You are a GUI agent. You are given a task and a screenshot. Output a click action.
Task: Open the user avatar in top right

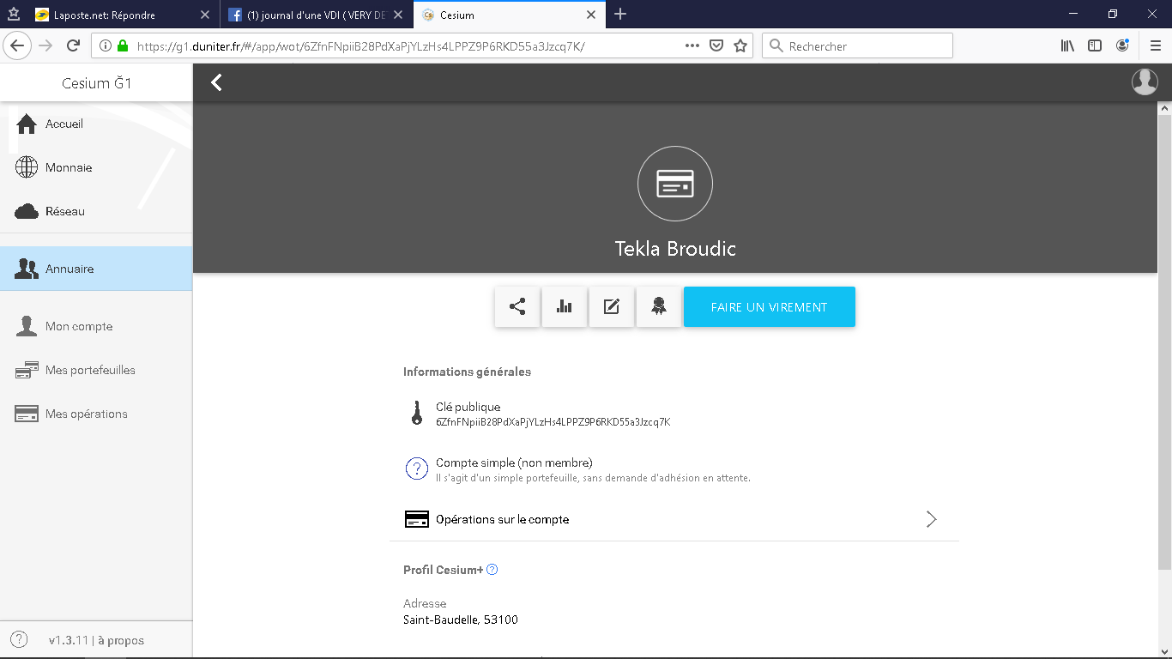pyautogui.click(x=1145, y=82)
